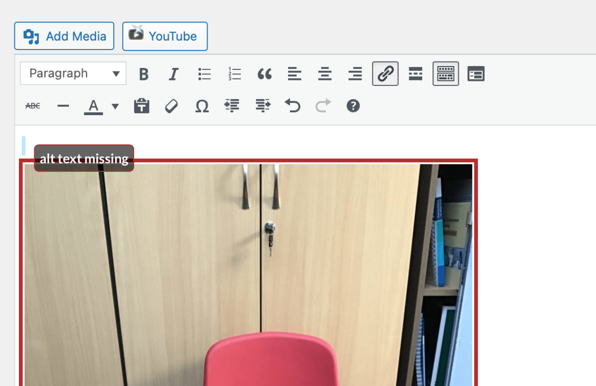The height and width of the screenshot is (386, 596).
Task: Insert a numbered list
Action: point(234,74)
